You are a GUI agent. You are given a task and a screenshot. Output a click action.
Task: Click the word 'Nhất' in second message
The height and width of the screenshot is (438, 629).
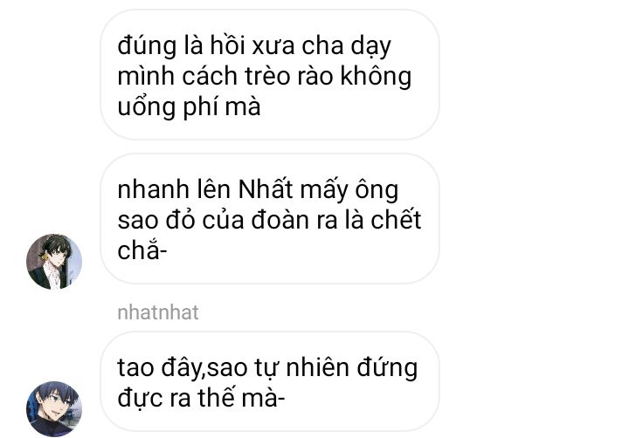coord(266,189)
